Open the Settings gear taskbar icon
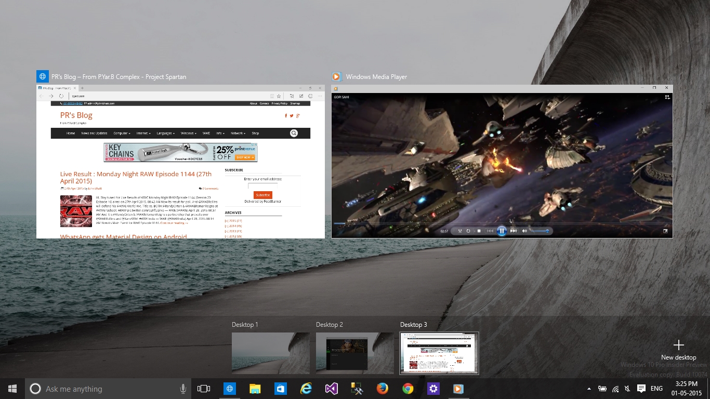This screenshot has height=399, width=710. coord(433,389)
